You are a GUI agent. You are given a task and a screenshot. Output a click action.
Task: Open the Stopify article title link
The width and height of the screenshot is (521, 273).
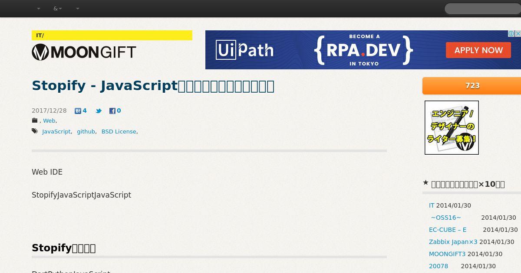[x=153, y=86]
